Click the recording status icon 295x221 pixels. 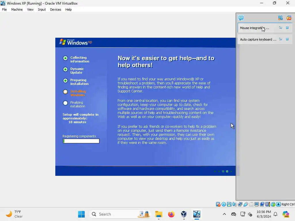pyautogui.click(x=262, y=204)
